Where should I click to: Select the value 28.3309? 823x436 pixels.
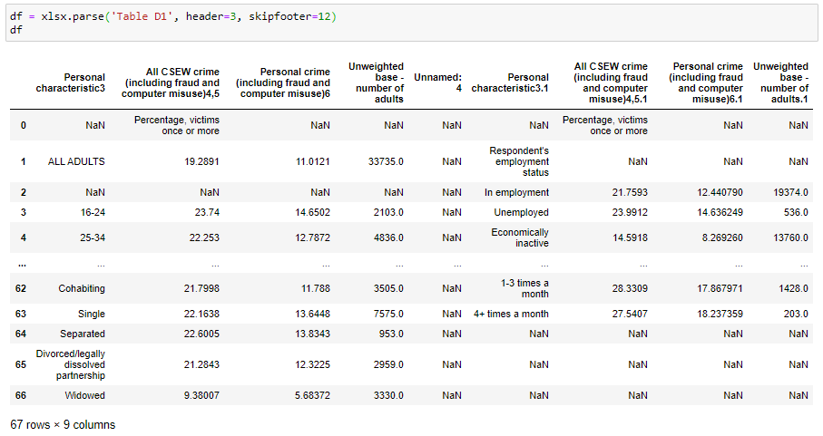pos(630,288)
